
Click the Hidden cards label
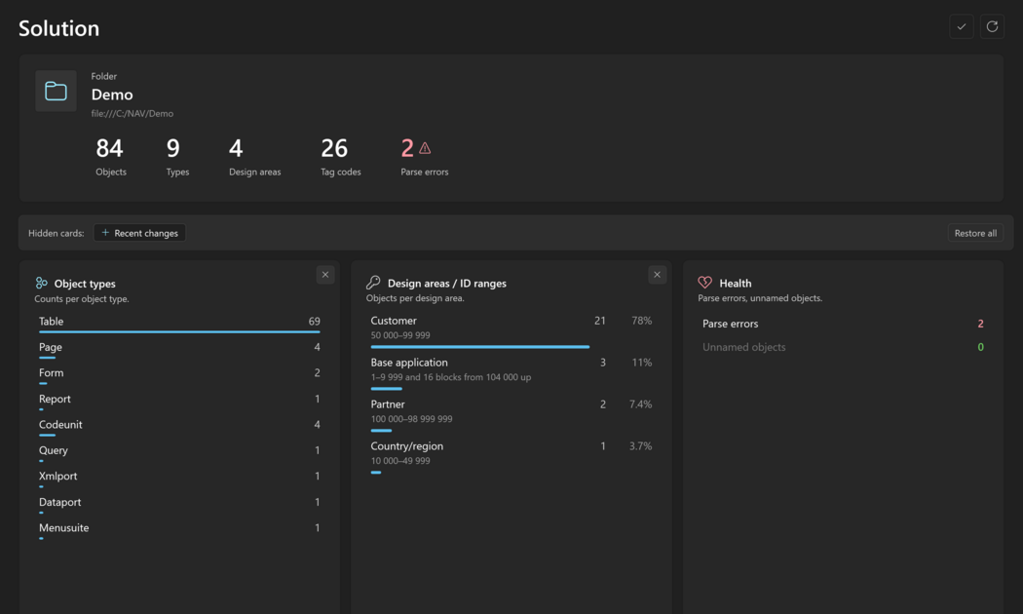pos(57,233)
